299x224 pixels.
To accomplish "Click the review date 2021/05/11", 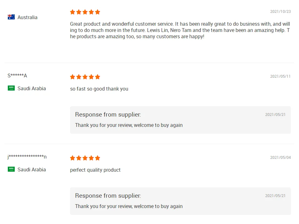I will click(280, 76).
